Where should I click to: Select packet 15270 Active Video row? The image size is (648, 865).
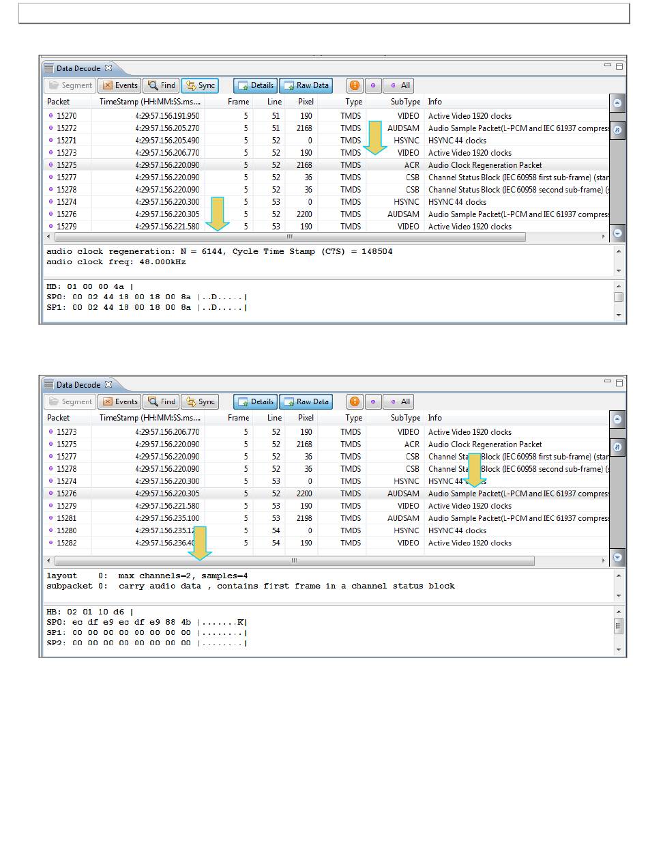pyautogui.click(x=326, y=116)
